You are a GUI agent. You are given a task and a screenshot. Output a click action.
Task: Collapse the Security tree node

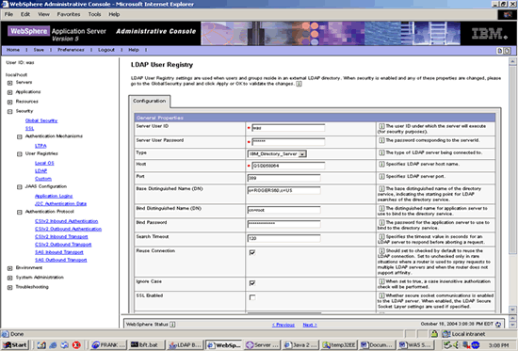click(10, 112)
